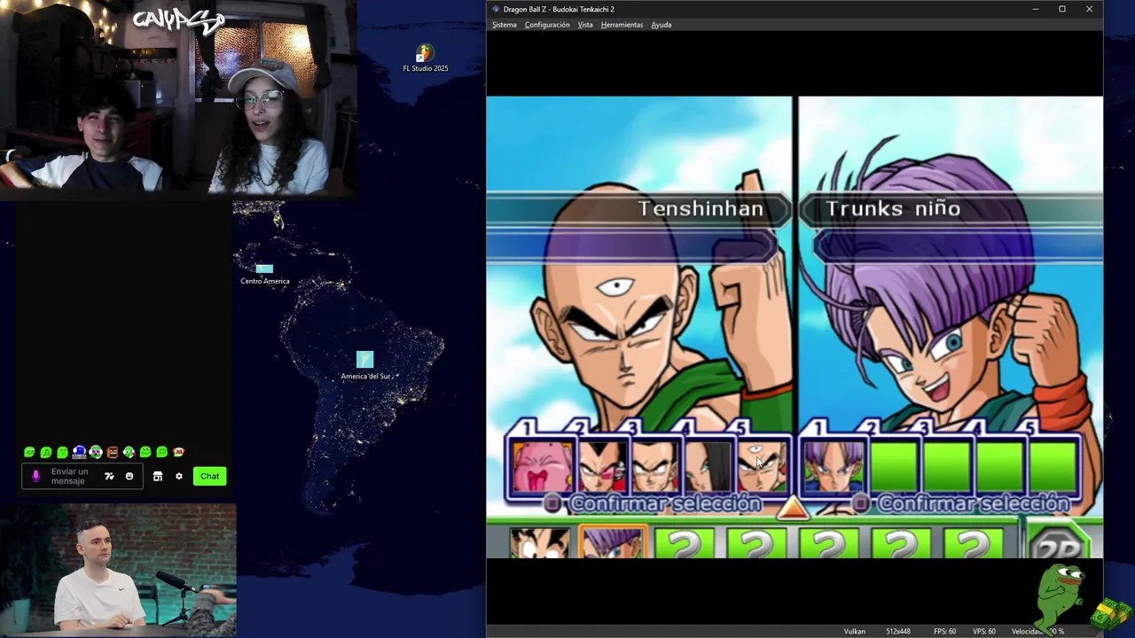Viewport: 1135px width, 638px height.
Task: Click the purple microphone icon in chat
Action: [36, 476]
